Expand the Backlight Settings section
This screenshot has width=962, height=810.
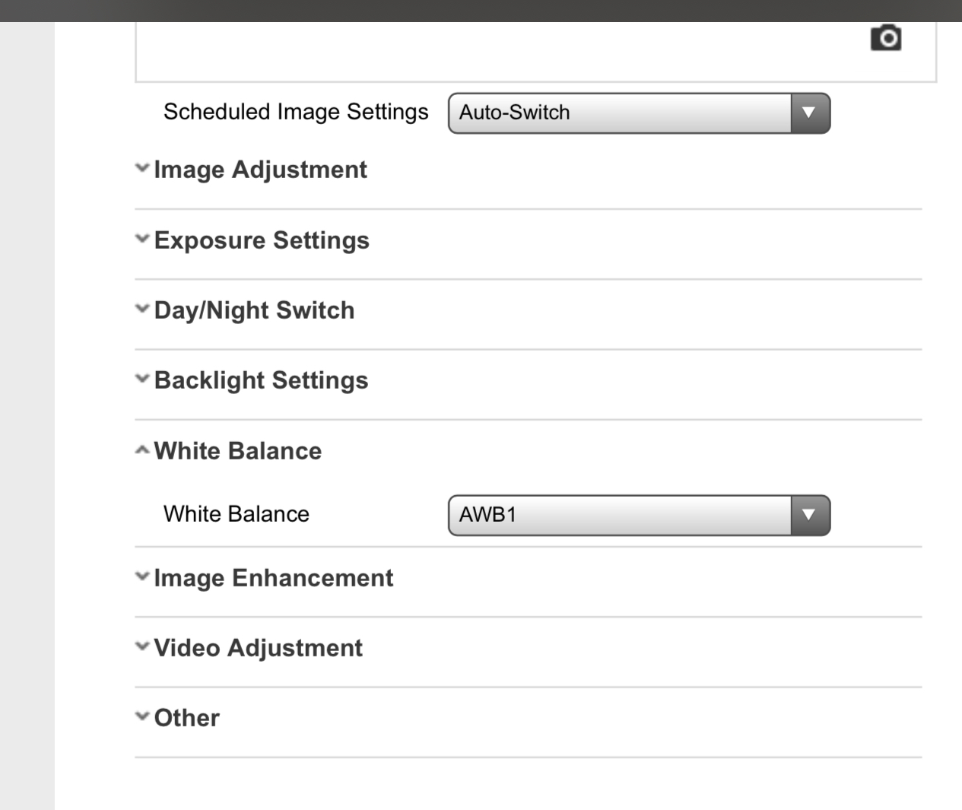[261, 380]
